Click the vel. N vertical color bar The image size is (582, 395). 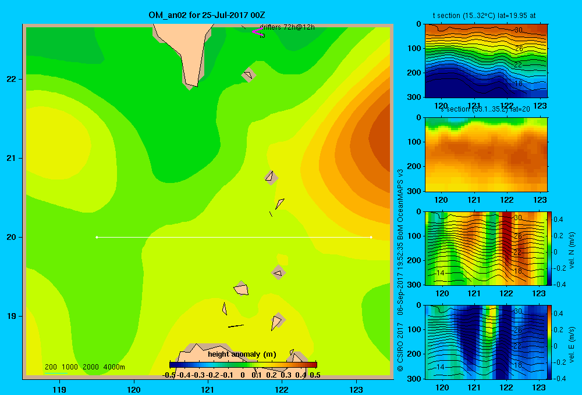point(550,248)
